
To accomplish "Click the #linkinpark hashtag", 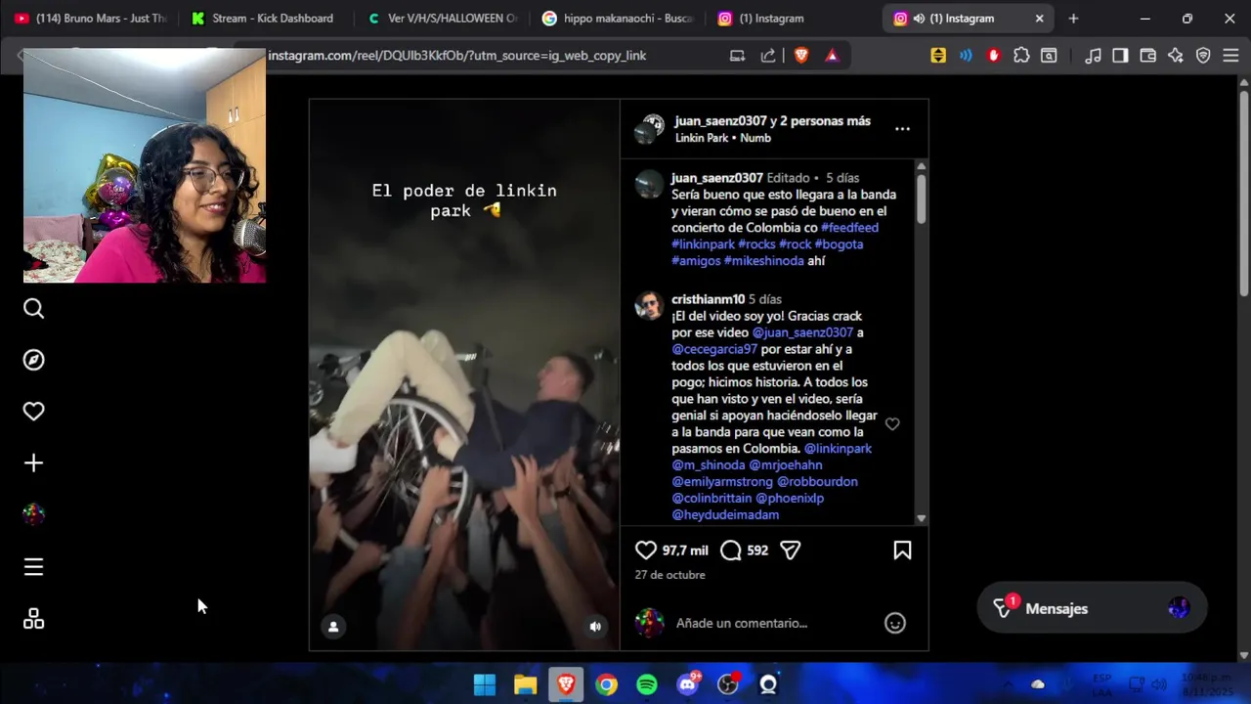I will point(703,244).
